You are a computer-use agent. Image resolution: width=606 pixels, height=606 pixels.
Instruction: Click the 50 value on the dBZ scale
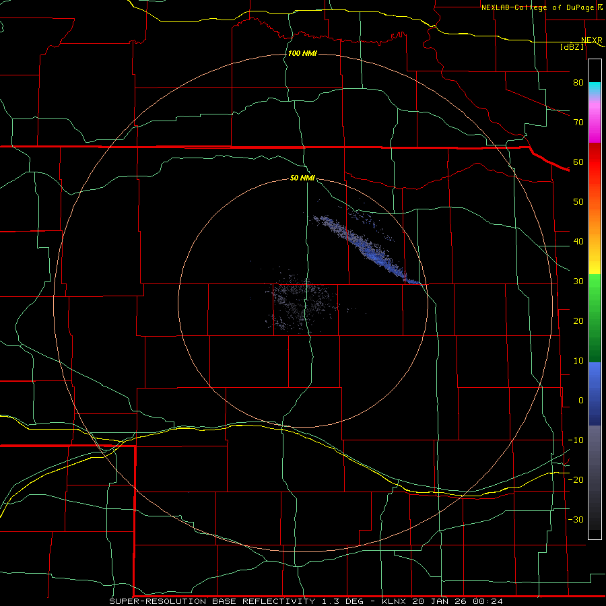click(x=578, y=202)
